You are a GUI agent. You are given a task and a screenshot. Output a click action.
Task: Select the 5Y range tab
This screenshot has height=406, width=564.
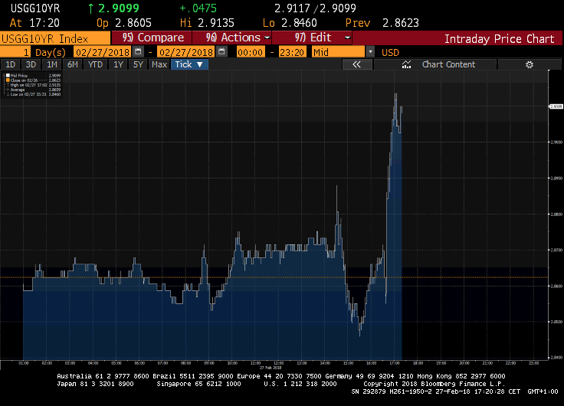pyautogui.click(x=138, y=64)
